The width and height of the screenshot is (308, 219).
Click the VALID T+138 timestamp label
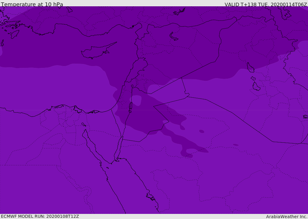click(x=266, y=4)
